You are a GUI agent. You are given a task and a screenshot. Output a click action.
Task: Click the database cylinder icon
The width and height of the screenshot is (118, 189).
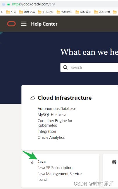point(114,162)
